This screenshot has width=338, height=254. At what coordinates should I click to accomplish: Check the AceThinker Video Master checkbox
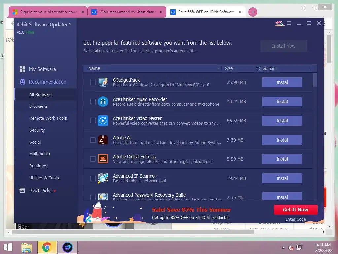point(93,121)
